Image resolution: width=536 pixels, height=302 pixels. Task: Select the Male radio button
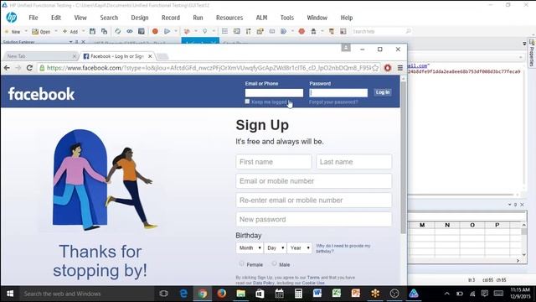[x=274, y=263]
